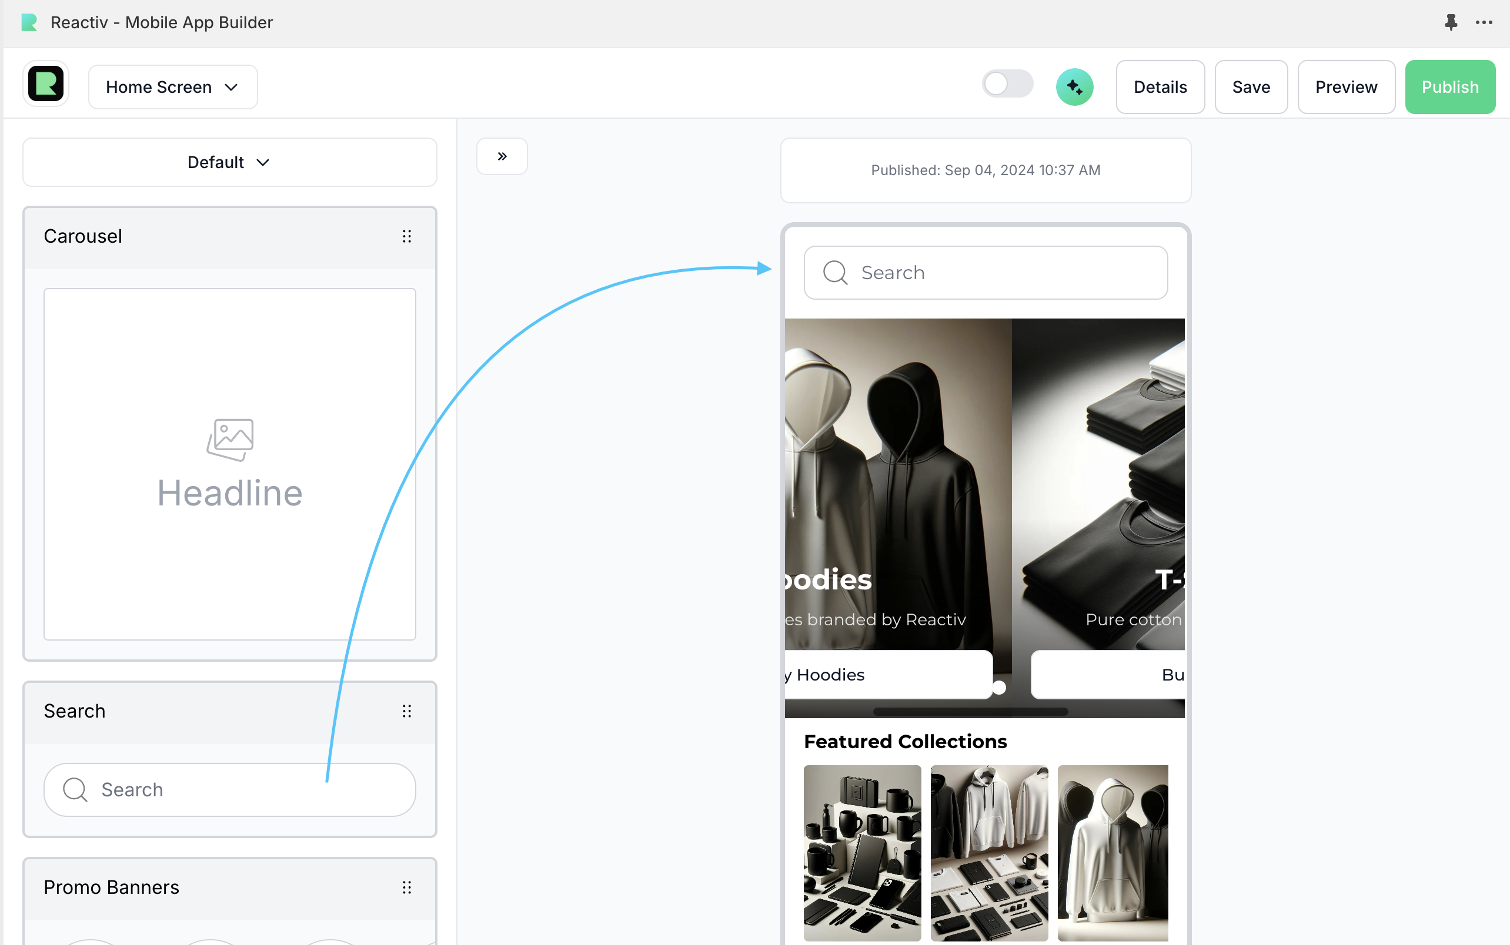Click the pin icon in title bar
1510x945 pixels.
(1451, 22)
